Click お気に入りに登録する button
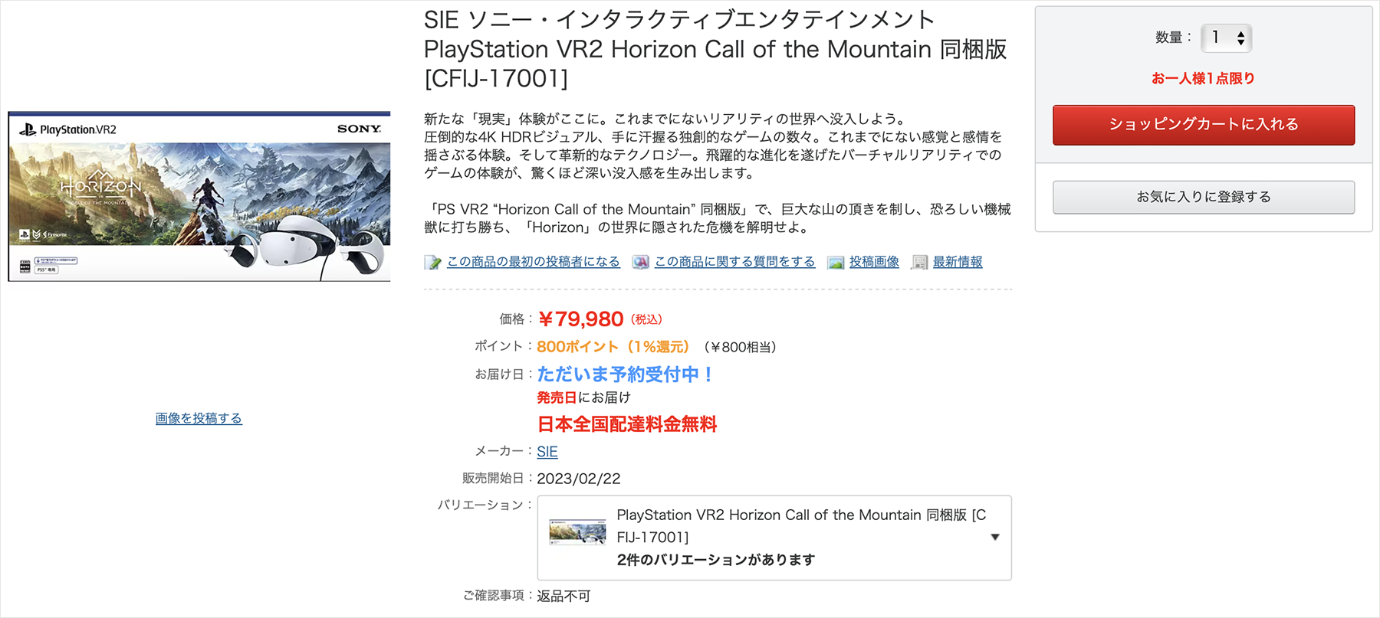The width and height of the screenshot is (1380, 618). coord(1203,197)
